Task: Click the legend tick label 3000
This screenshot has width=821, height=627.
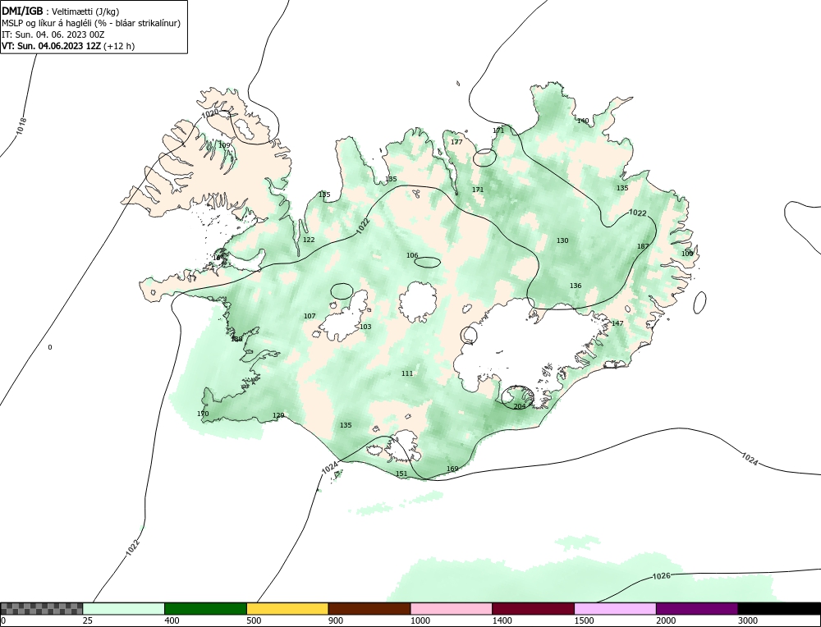Action: coord(748,620)
